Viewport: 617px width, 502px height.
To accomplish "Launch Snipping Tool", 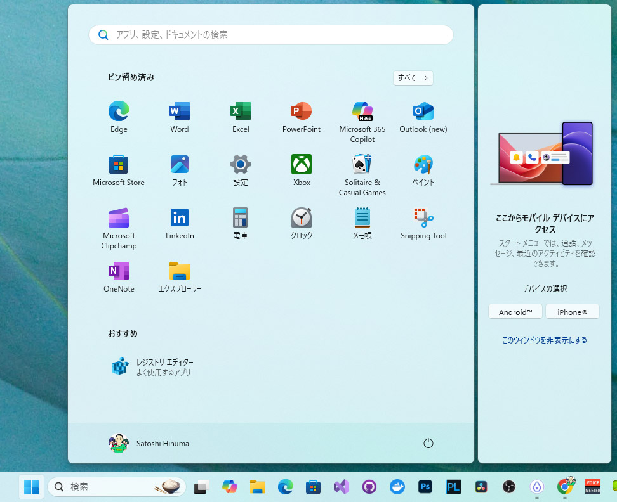I will [x=423, y=224].
